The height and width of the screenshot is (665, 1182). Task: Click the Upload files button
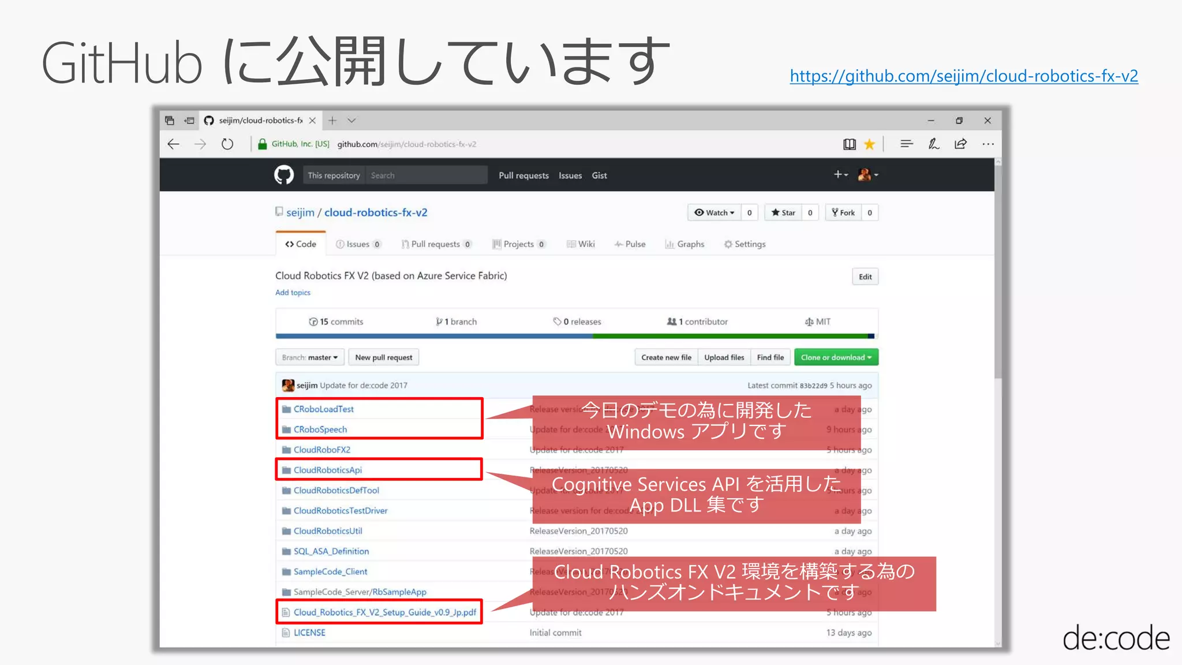click(724, 357)
